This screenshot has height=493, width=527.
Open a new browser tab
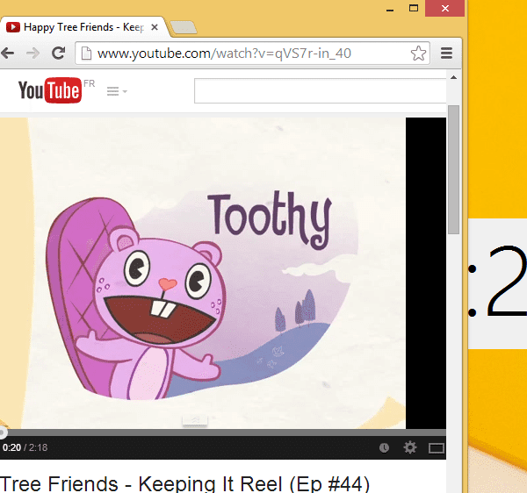184,27
